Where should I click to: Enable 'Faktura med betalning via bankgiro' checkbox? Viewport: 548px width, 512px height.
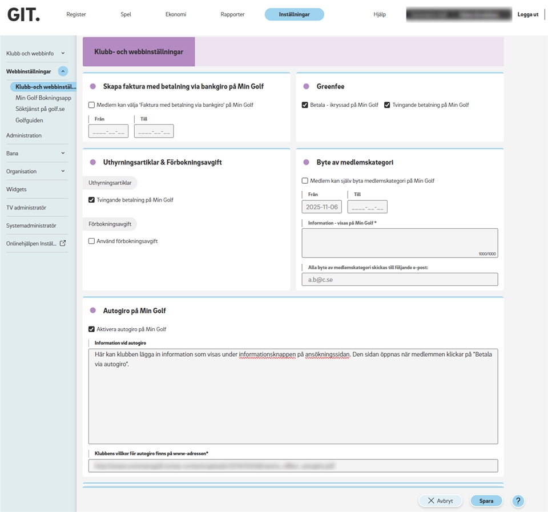pos(92,105)
